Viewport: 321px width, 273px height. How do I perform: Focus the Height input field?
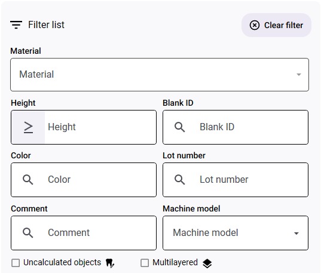100,127
